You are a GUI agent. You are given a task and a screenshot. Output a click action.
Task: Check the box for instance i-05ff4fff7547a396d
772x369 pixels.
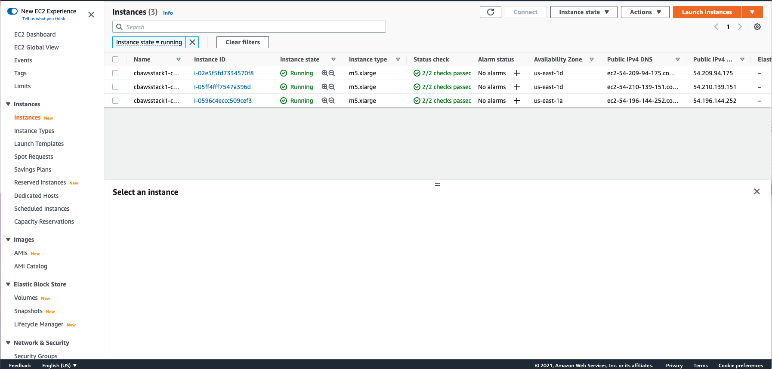coord(115,87)
